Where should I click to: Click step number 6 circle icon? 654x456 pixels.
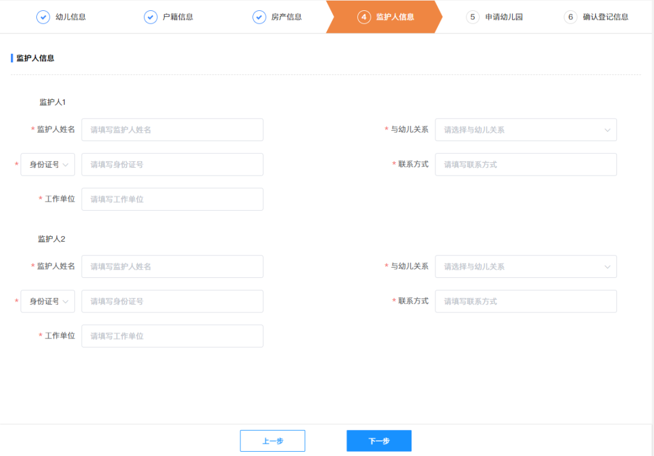(570, 17)
